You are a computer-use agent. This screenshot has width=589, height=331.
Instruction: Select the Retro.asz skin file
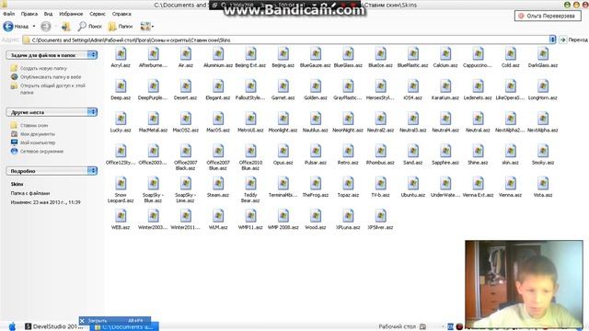(348, 154)
